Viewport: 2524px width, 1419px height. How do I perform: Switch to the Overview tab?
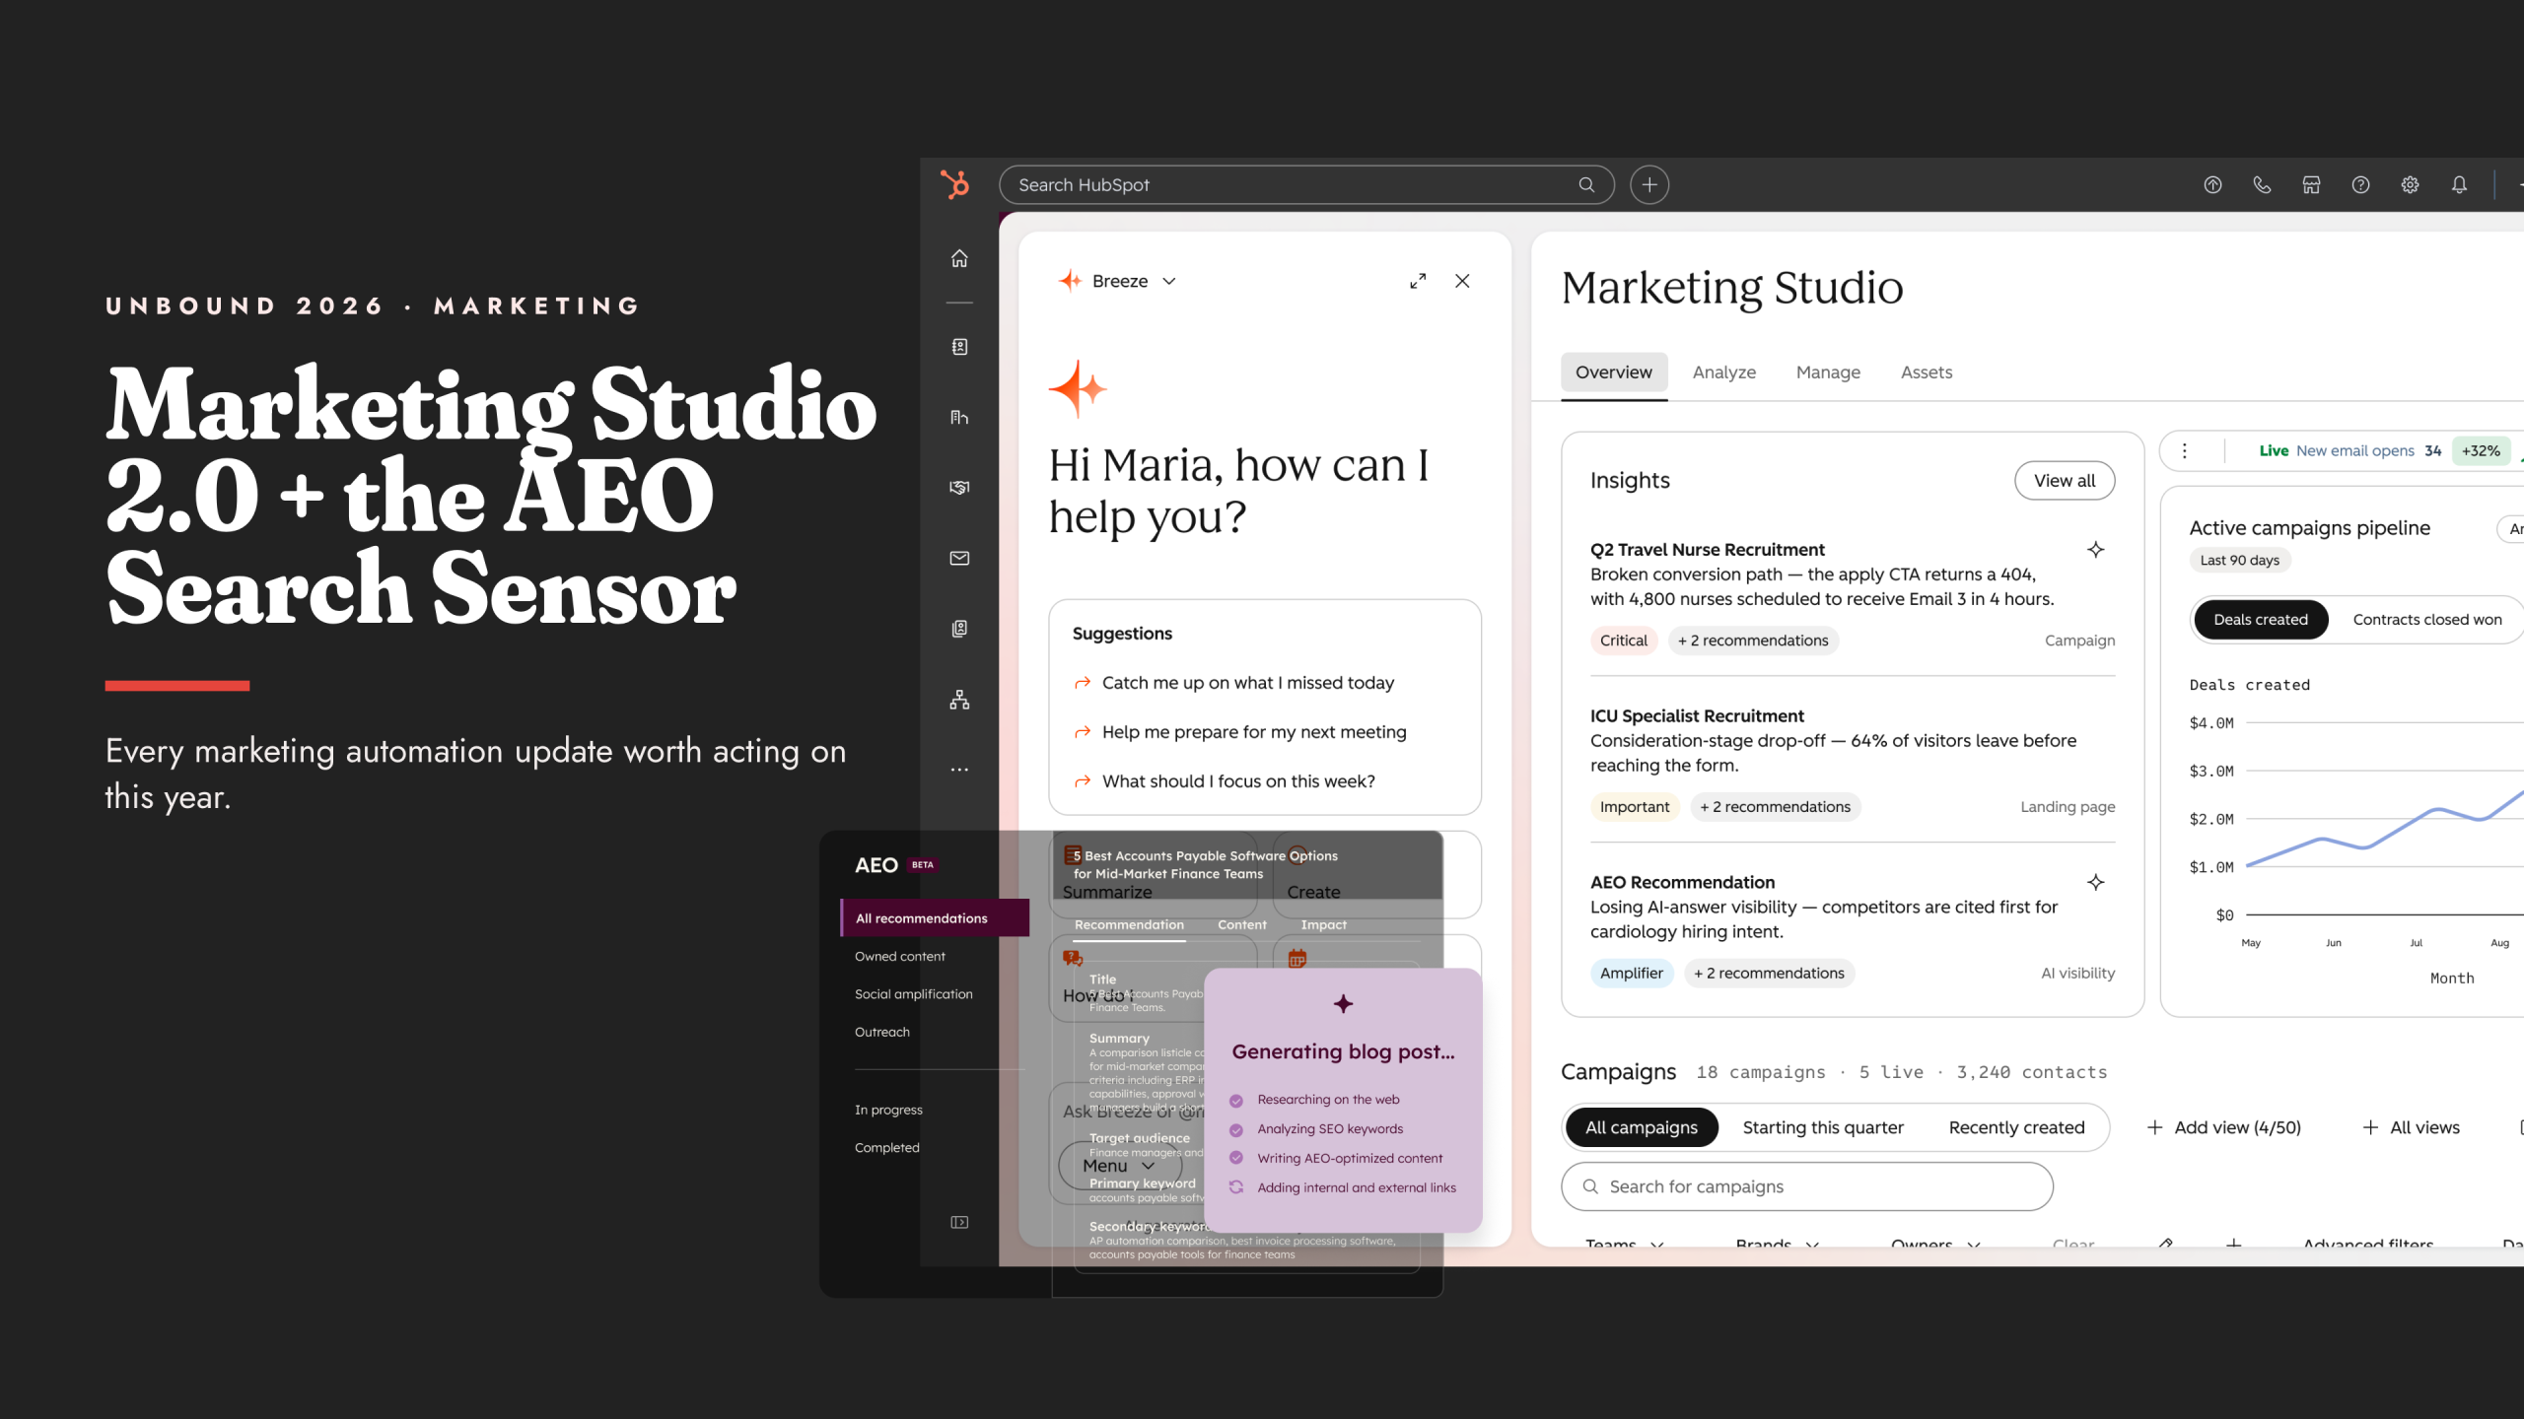click(1613, 372)
